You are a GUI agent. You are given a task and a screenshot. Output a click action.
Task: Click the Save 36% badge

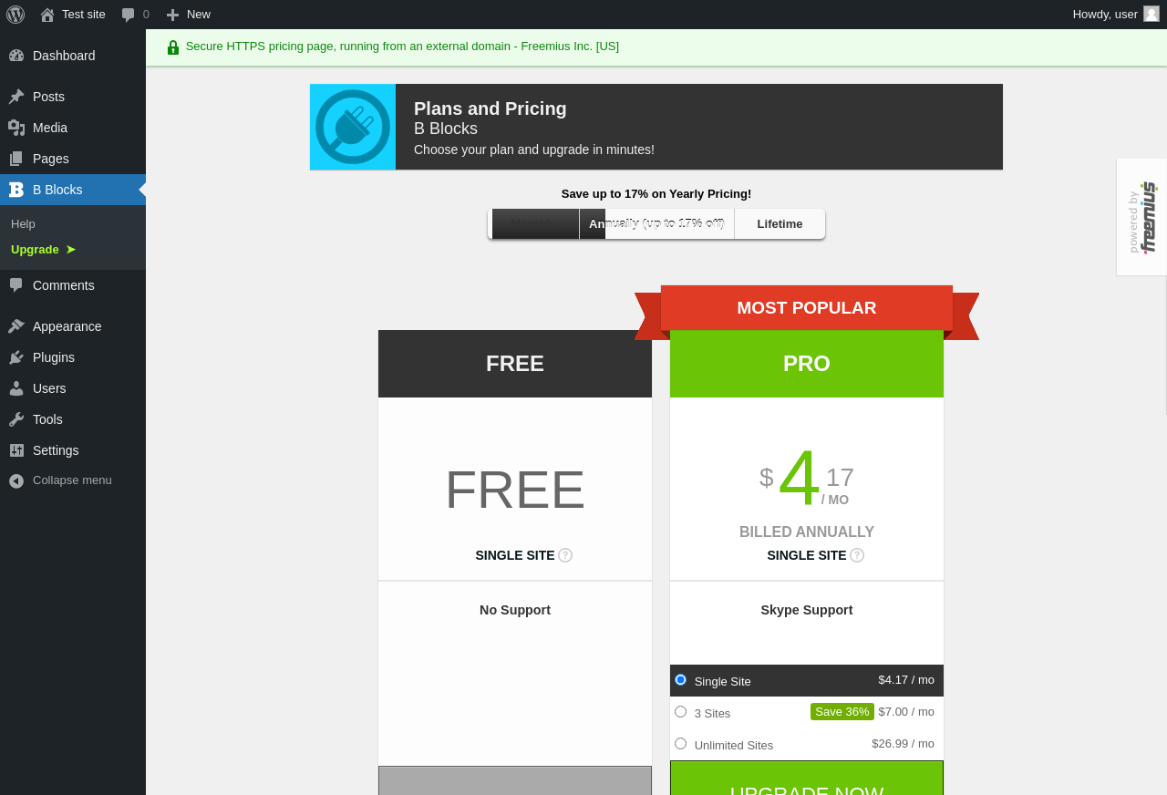click(x=842, y=712)
